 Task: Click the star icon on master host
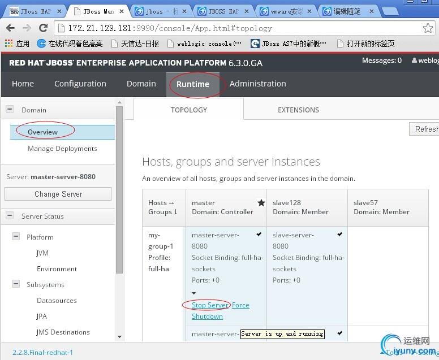(x=261, y=203)
